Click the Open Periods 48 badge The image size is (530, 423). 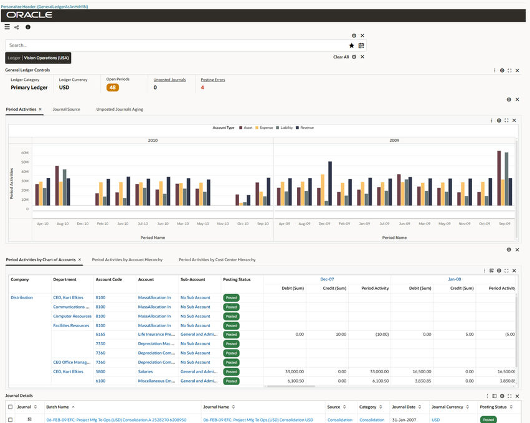[113, 88]
